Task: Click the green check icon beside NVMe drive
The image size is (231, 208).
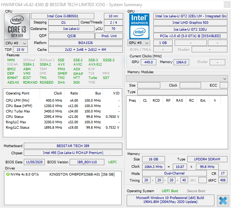Action: pos(8,174)
